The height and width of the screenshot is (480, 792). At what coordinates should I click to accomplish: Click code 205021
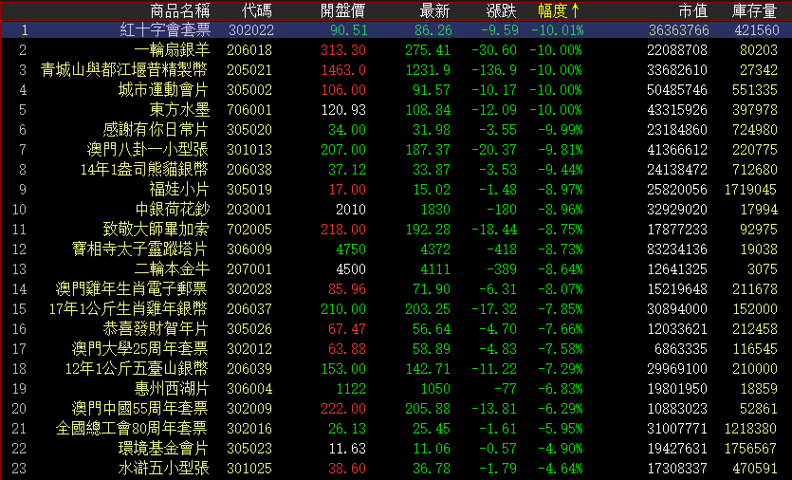[249, 70]
